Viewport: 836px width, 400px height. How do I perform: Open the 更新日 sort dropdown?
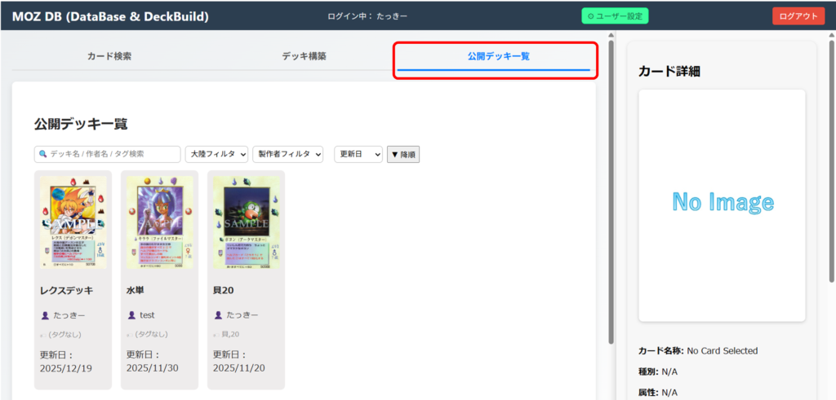(x=358, y=154)
